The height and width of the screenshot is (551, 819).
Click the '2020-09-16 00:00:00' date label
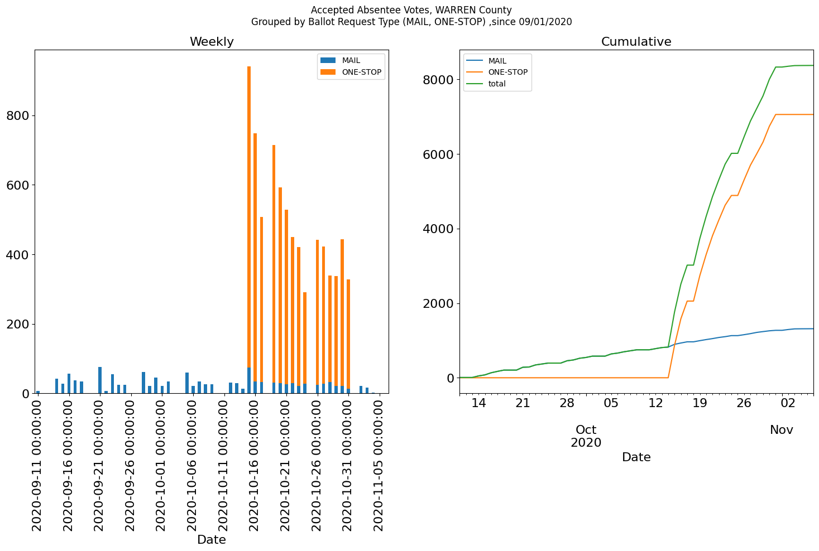point(69,465)
